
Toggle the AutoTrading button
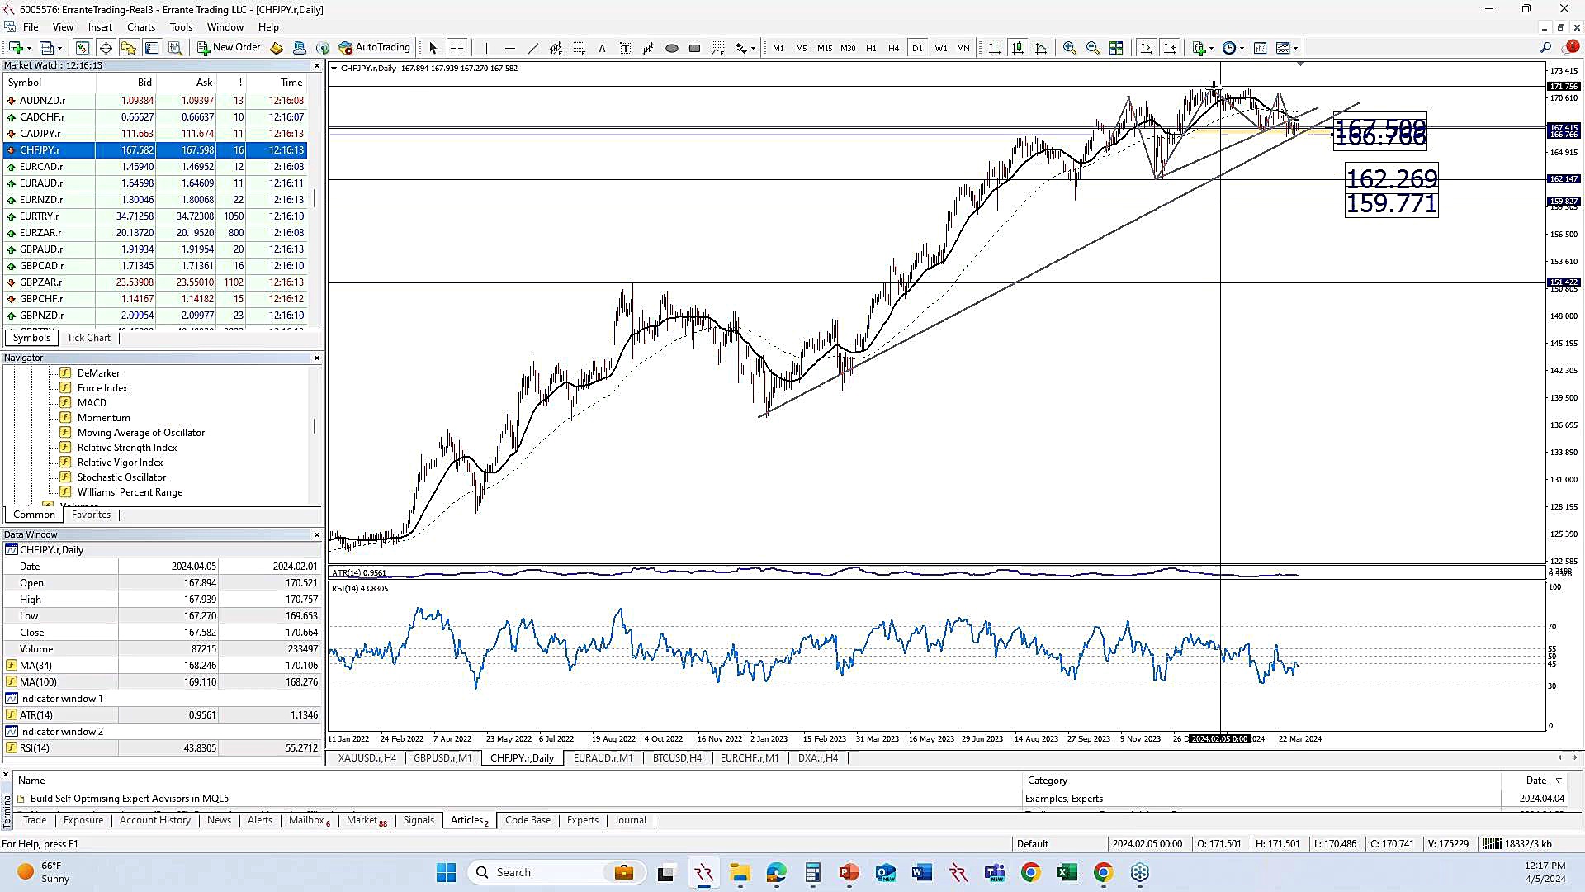[x=374, y=48]
